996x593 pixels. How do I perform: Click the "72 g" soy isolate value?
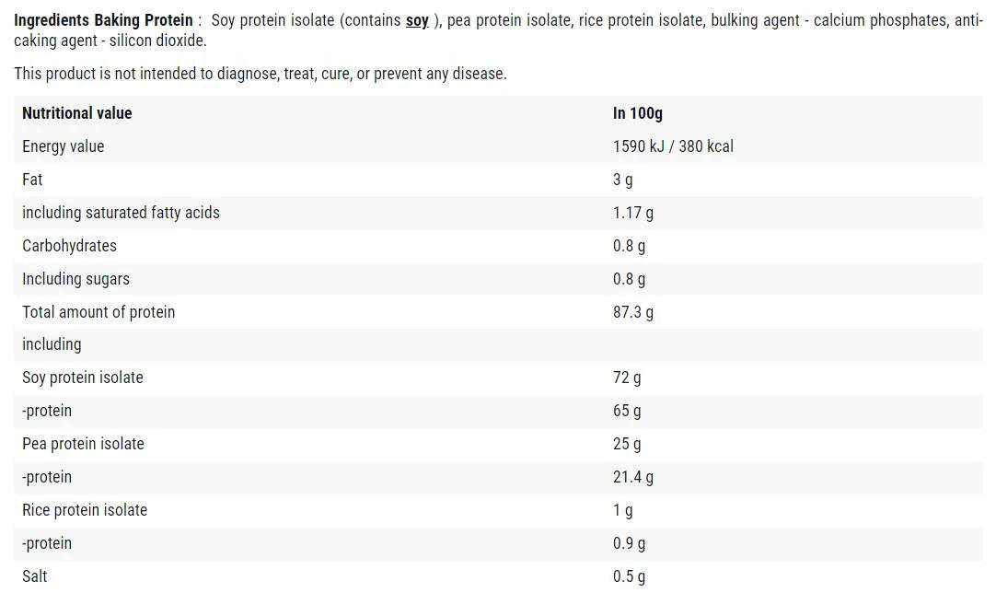tap(627, 378)
